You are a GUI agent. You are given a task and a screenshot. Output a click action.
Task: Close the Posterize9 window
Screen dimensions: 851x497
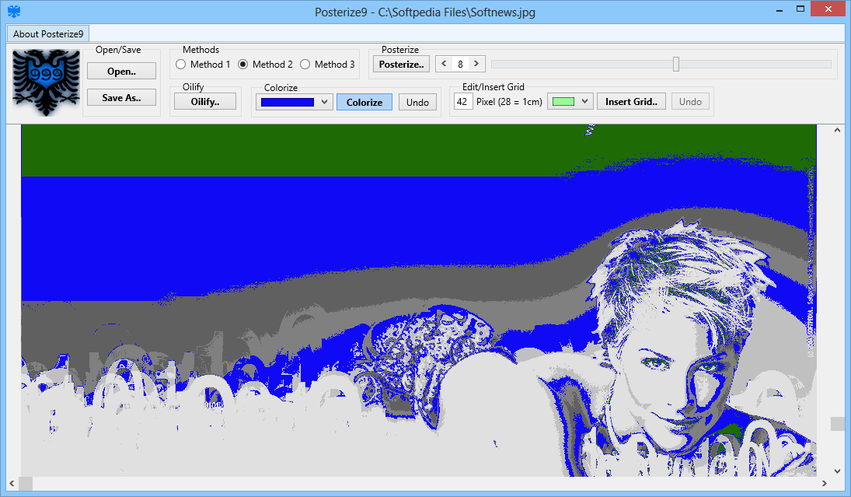click(x=828, y=9)
